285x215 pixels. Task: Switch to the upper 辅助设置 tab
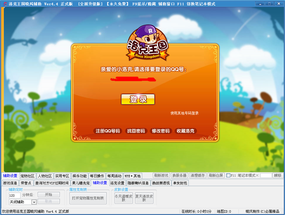10,176
